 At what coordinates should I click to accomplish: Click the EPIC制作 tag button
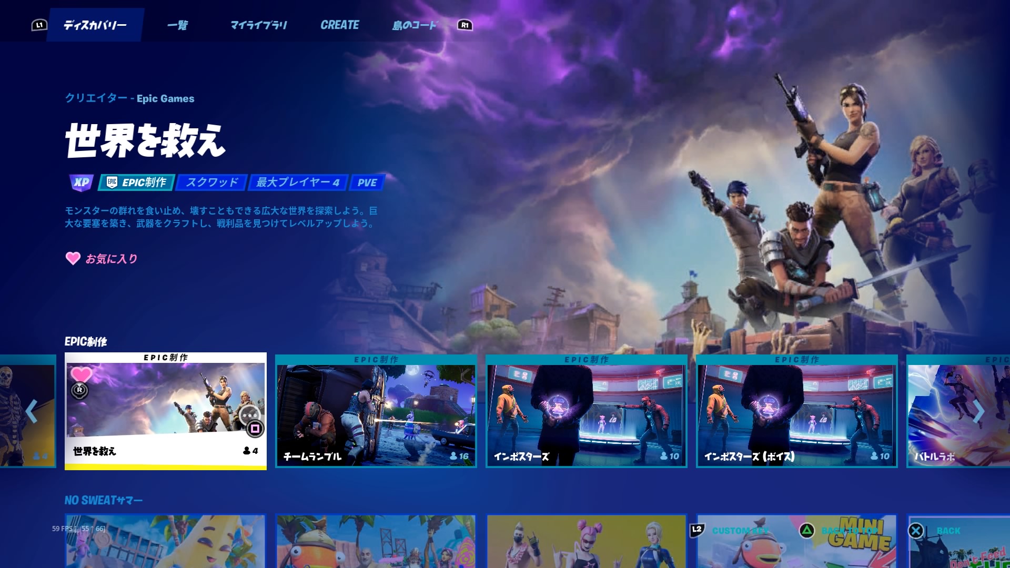pyautogui.click(x=137, y=182)
